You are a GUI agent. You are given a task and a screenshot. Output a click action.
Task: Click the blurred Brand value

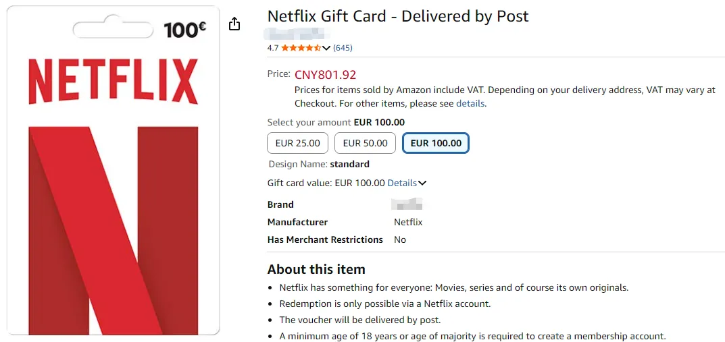[x=407, y=204]
